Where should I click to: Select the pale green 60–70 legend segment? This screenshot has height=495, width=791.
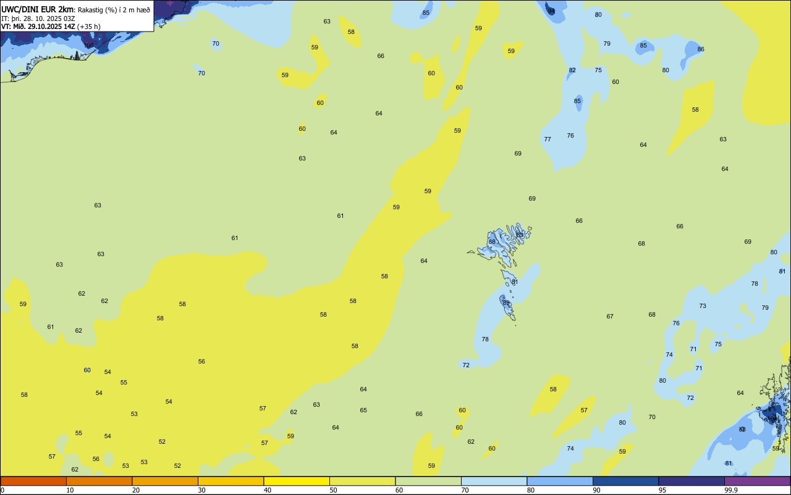click(x=428, y=481)
